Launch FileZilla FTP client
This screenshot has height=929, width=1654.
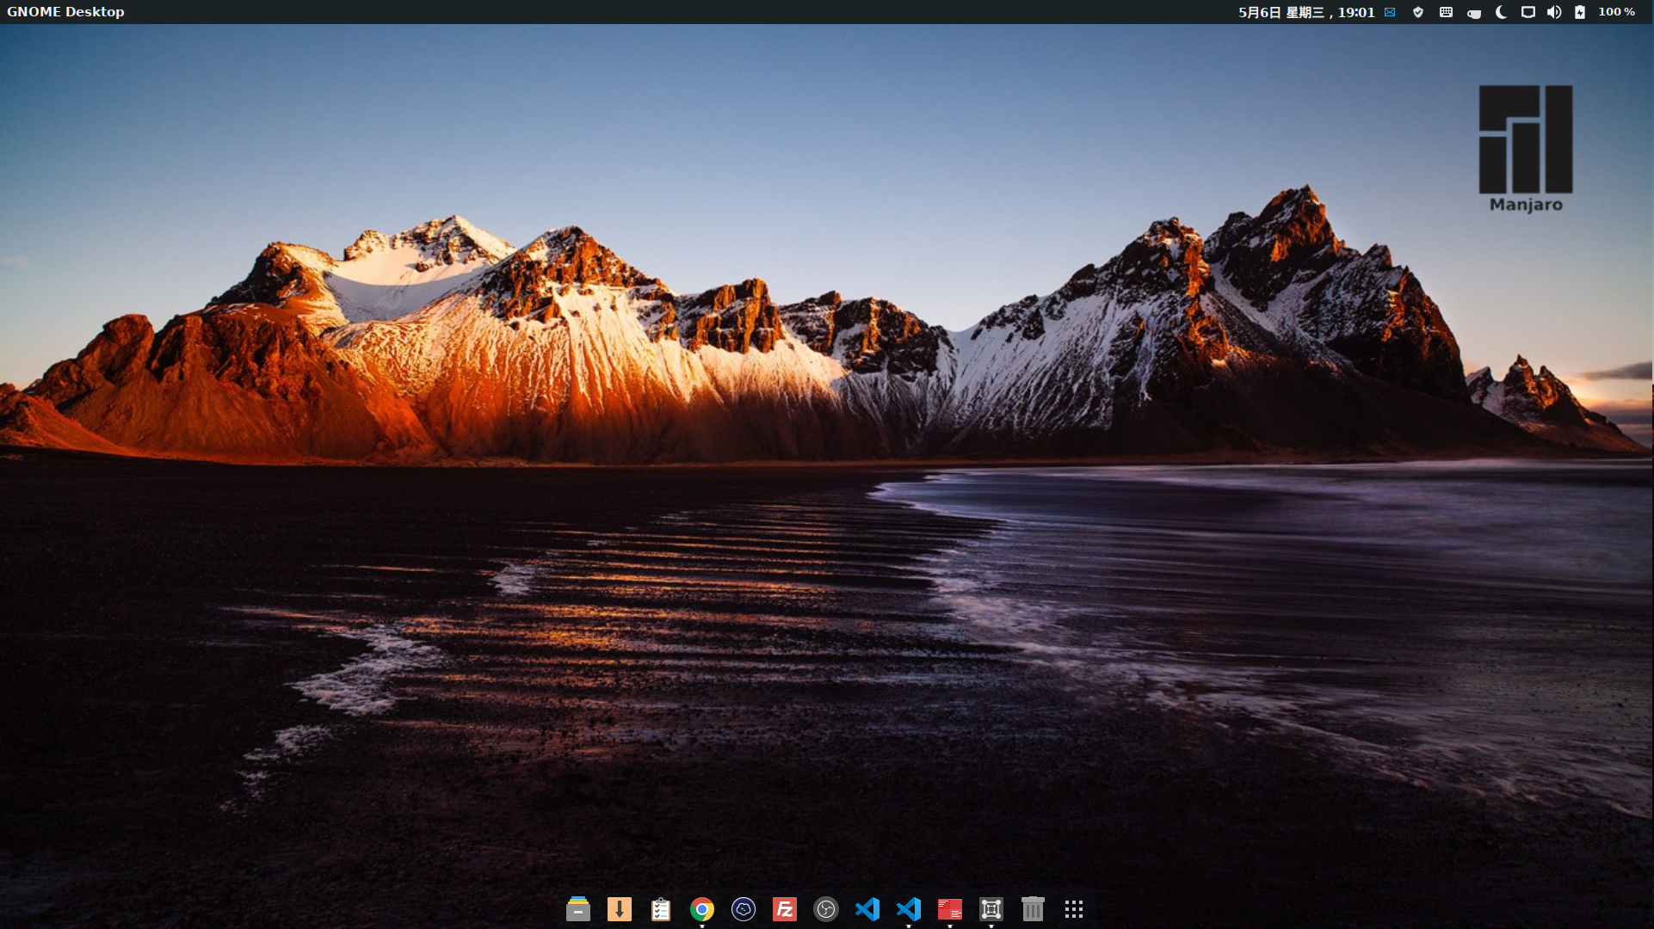tap(784, 909)
